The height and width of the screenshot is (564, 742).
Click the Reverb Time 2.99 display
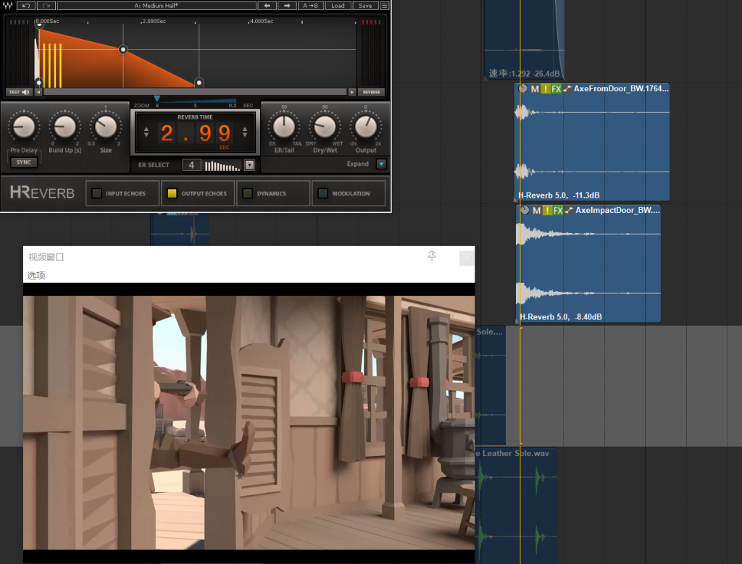[196, 132]
